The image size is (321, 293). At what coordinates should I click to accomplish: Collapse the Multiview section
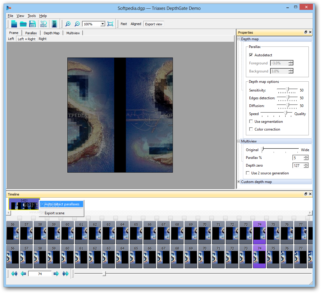pos(238,141)
